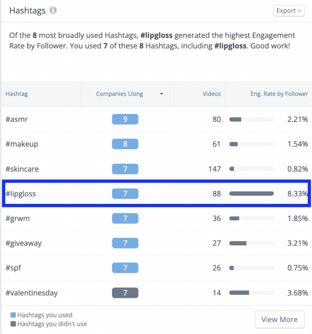Click the View More button
Screen dimensions: 312x334
(x=279, y=319)
